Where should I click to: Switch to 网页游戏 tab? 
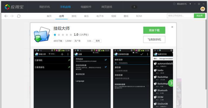(x=107, y=7)
